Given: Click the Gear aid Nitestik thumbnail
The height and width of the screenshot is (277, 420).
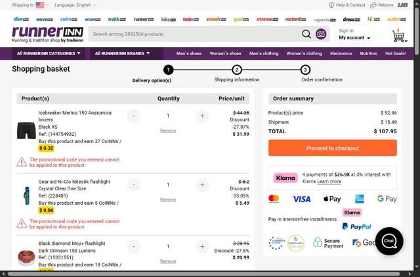Looking at the screenshot, I should (26, 196).
